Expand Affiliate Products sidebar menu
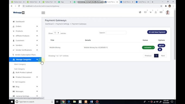The width and height of the screenshot is (185, 104). coord(25,36)
